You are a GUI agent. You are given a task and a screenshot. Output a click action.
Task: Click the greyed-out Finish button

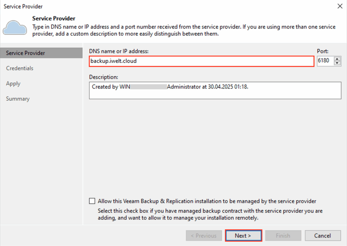pyautogui.click(x=283, y=235)
